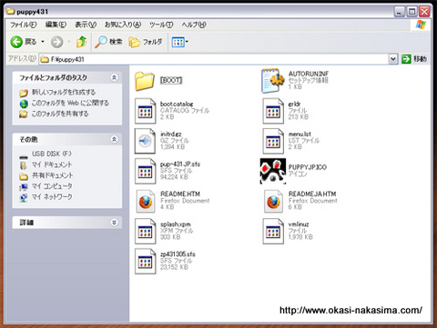Open the Views dropdown arrow

click(x=187, y=42)
